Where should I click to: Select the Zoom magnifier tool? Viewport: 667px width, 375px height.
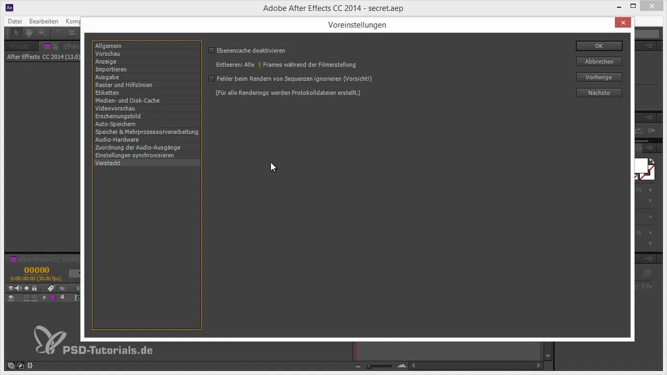pos(42,33)
